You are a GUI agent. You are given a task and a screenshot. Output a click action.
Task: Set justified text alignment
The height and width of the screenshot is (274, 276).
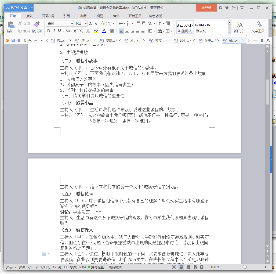(x=138, y=31)
